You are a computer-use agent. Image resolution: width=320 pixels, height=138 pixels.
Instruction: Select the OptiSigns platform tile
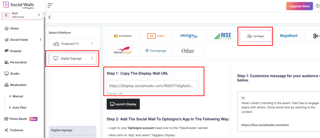pos(256,36)
